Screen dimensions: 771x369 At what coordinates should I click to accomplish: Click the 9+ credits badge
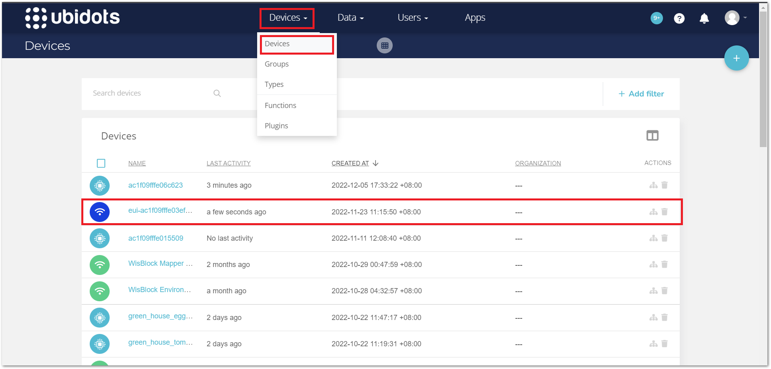click(x=657, y=18)
